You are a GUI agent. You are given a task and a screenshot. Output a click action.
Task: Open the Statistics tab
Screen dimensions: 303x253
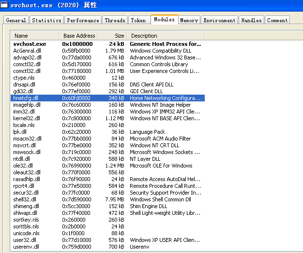click(46, 20)
